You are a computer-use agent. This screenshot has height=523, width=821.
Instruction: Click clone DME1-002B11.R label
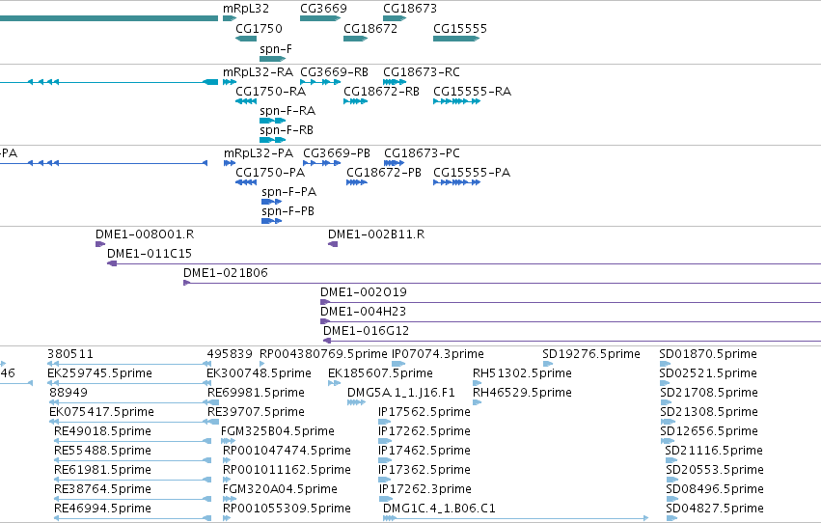[376, 234]
